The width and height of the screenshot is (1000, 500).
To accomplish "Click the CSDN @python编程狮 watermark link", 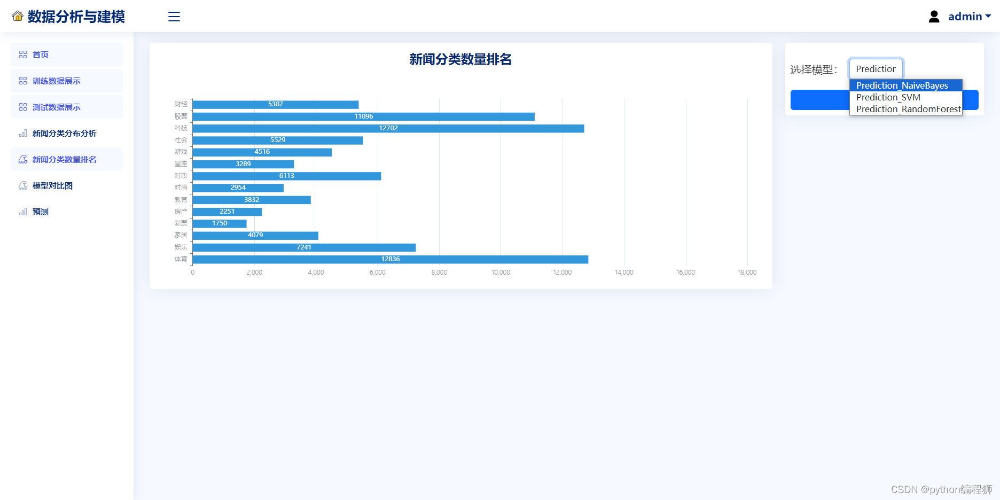I will pos(942,489).
